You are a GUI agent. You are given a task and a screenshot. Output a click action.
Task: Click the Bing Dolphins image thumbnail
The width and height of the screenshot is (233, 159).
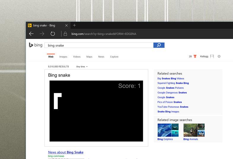coord(168,130)
